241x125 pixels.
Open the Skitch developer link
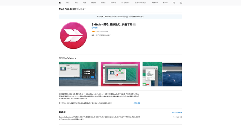(94, 28)
